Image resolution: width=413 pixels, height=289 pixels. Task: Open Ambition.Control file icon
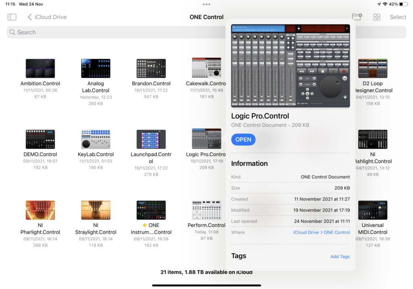point(40,68)
